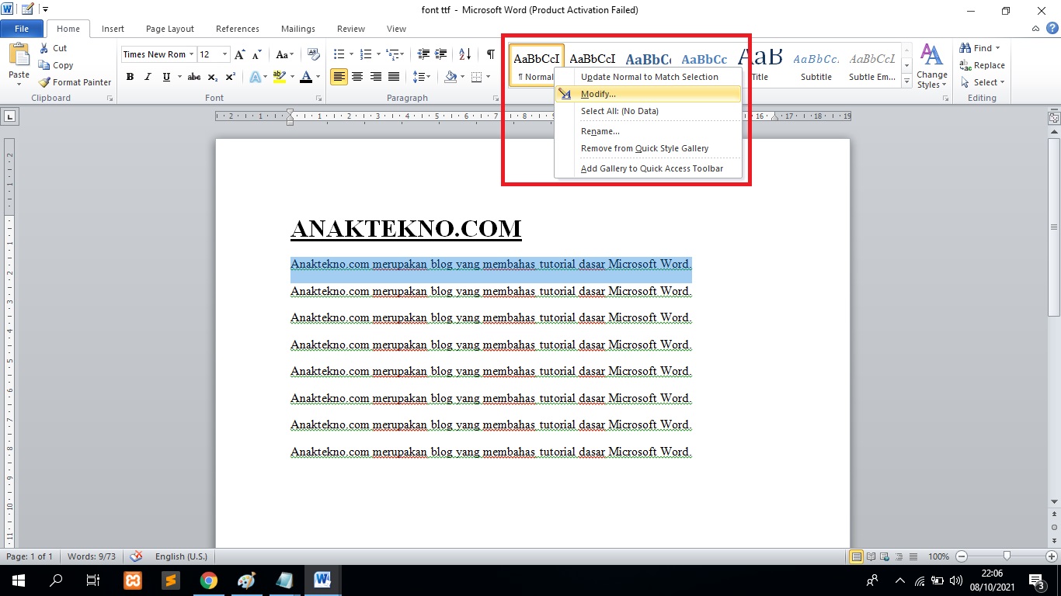This screenshot has width=1061, height=596.
Task: Toggle Underline formatting
Action: (x=166, y=77)
